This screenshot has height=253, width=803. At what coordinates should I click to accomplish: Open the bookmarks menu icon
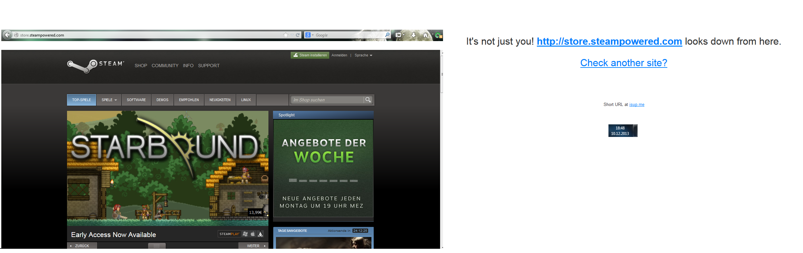click(x=398, y=35)
